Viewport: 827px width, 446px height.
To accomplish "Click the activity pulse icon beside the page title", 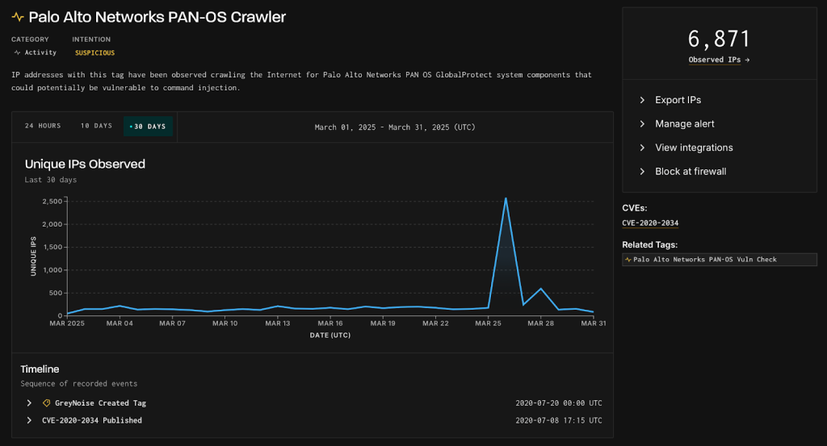I will click(x=18, y=17).
